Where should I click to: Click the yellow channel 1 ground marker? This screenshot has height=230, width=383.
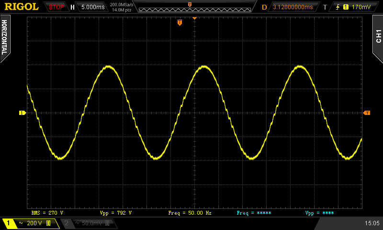tap(22, 113)
